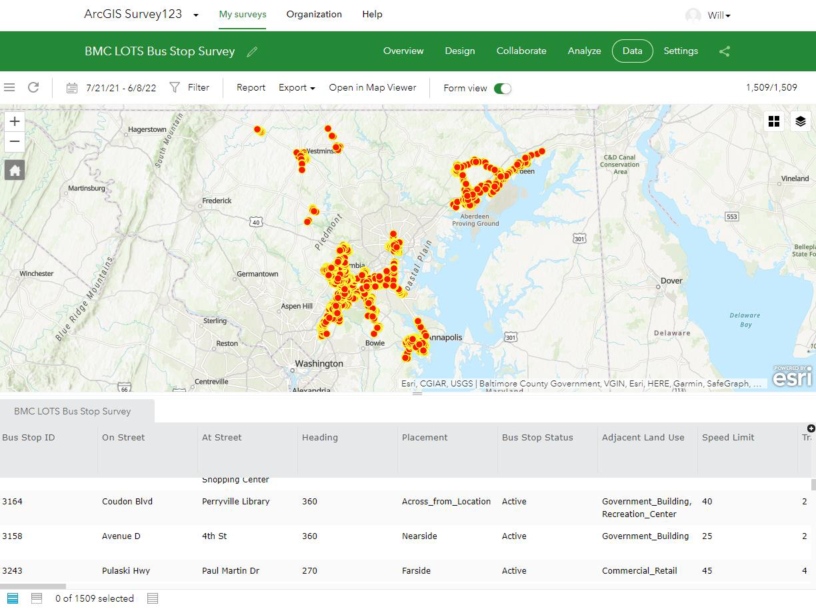Click the Farside placement cell
This screenshot has width=816, height=609.
tap(416, 571)
